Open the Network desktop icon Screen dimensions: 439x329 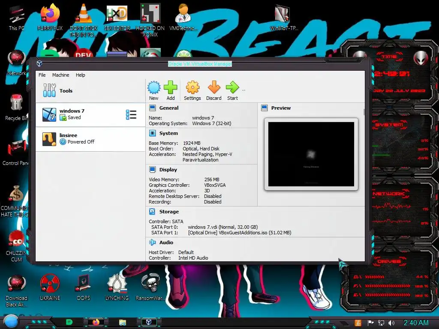coord(16,63)
